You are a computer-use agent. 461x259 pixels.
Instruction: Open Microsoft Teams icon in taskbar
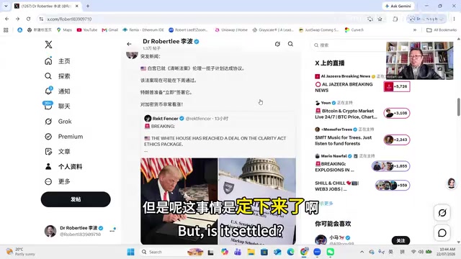[x=238, y=252]
